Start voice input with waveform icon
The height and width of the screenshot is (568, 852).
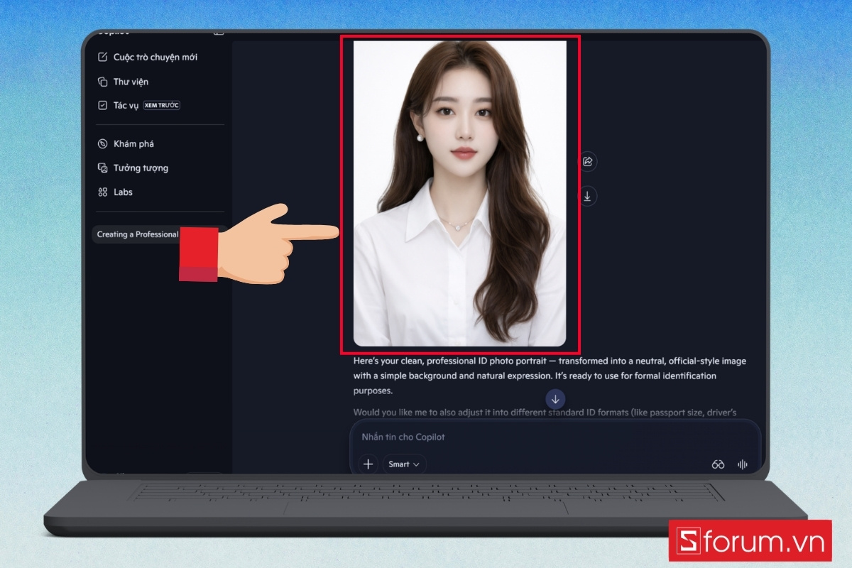[743, 464]
